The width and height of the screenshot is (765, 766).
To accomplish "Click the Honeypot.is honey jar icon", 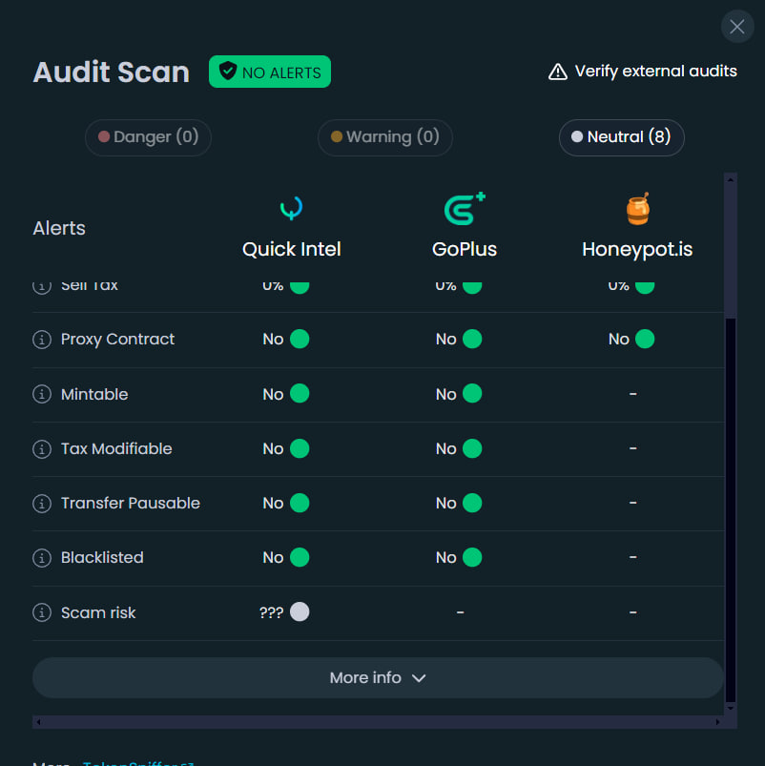I will 637,208.
